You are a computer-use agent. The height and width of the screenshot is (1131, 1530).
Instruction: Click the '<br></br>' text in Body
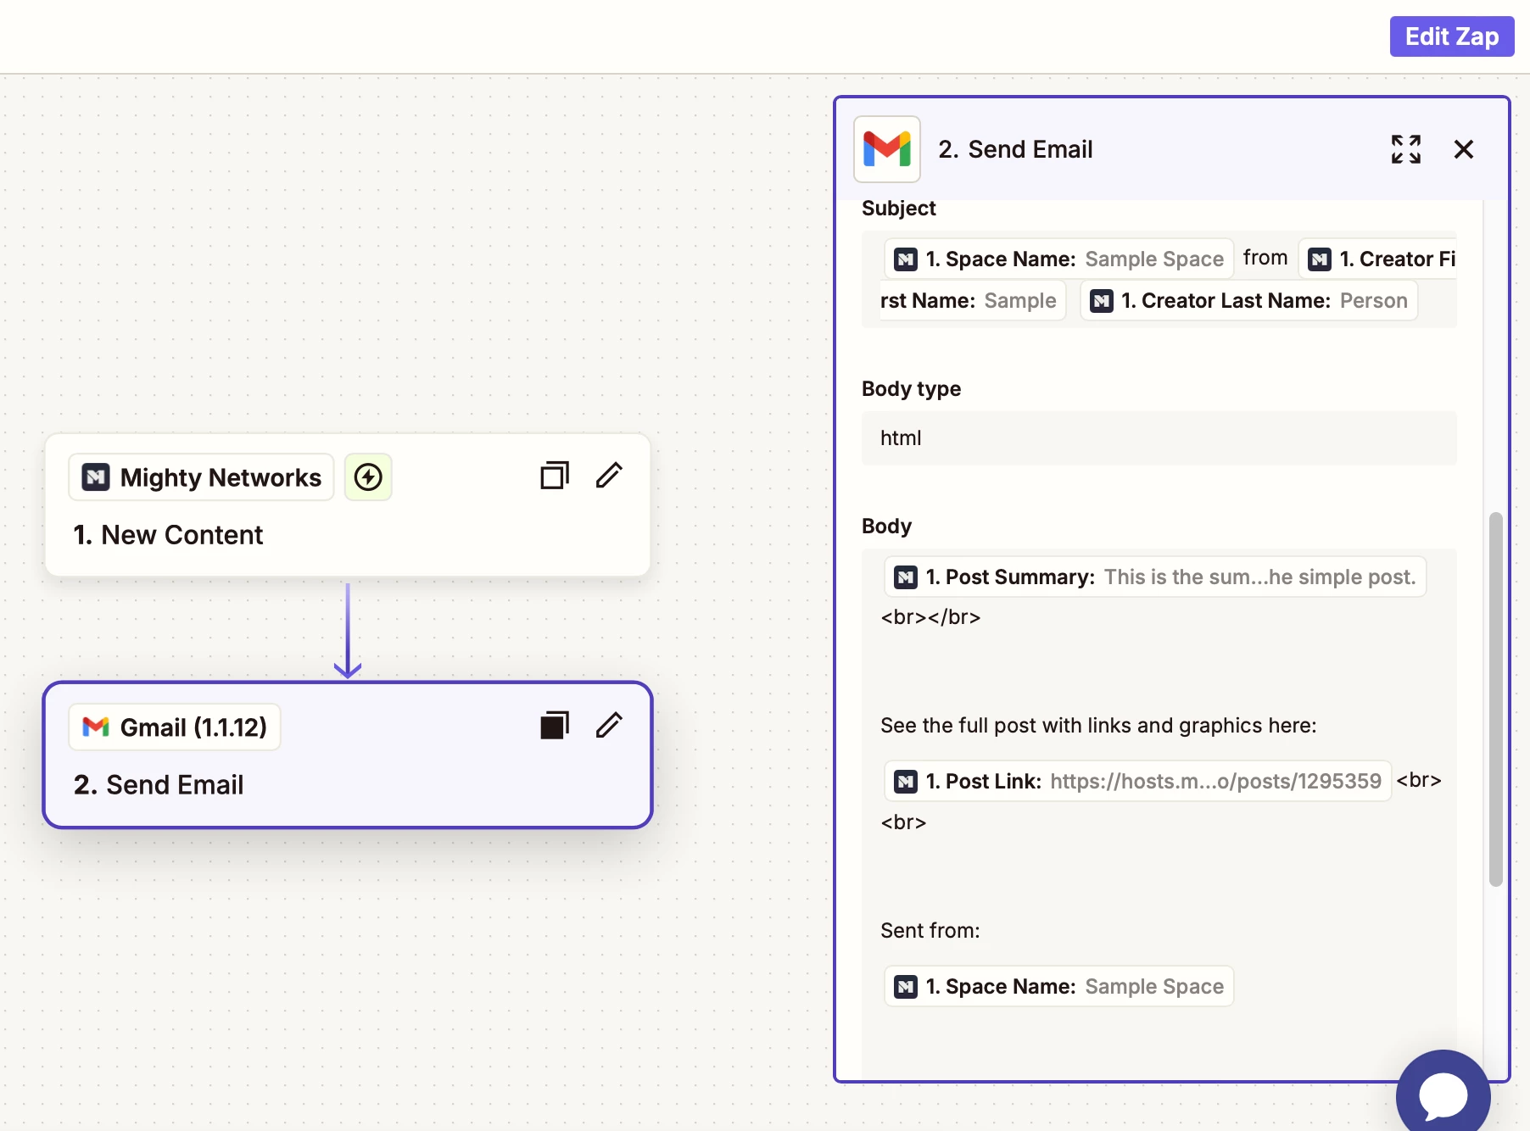pyautogui.click(x=930, y=617)
